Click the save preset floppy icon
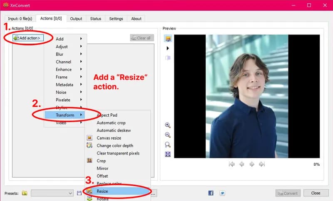This screenshot has height=201, width=333. tap(79, 193)
